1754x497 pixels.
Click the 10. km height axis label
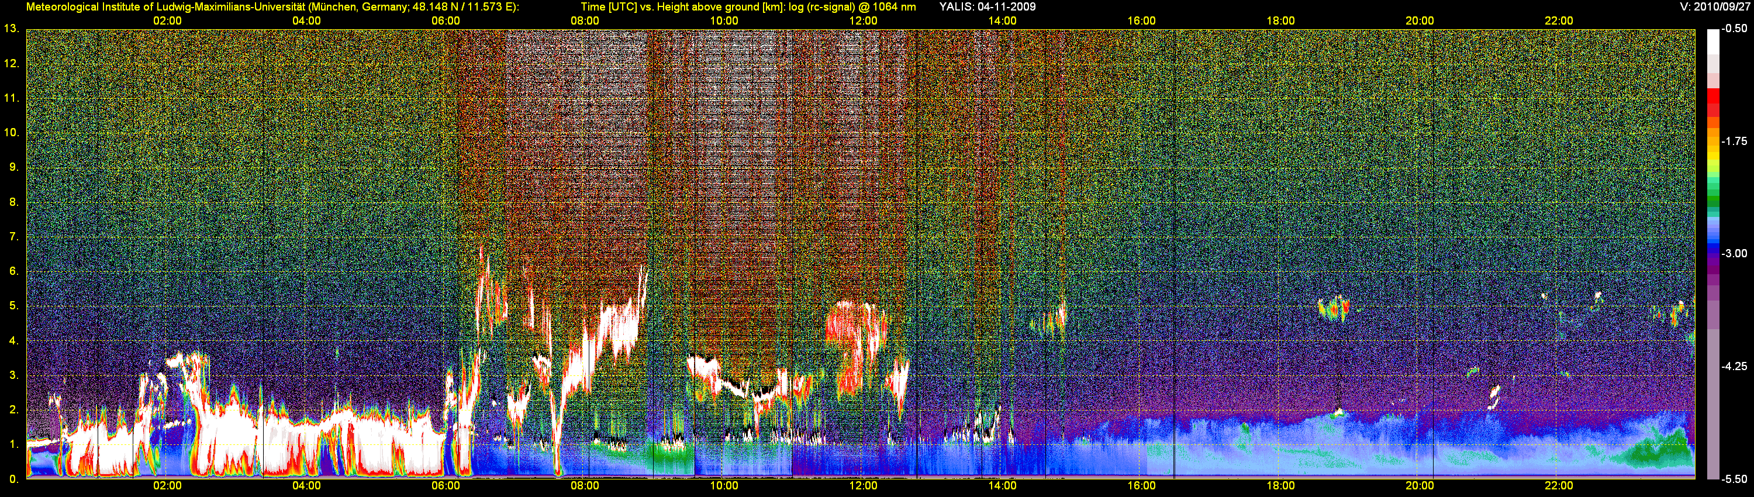[x=12, y=133]
